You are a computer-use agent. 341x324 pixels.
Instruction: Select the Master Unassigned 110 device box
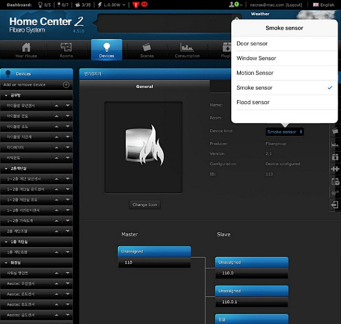point(155,257)
